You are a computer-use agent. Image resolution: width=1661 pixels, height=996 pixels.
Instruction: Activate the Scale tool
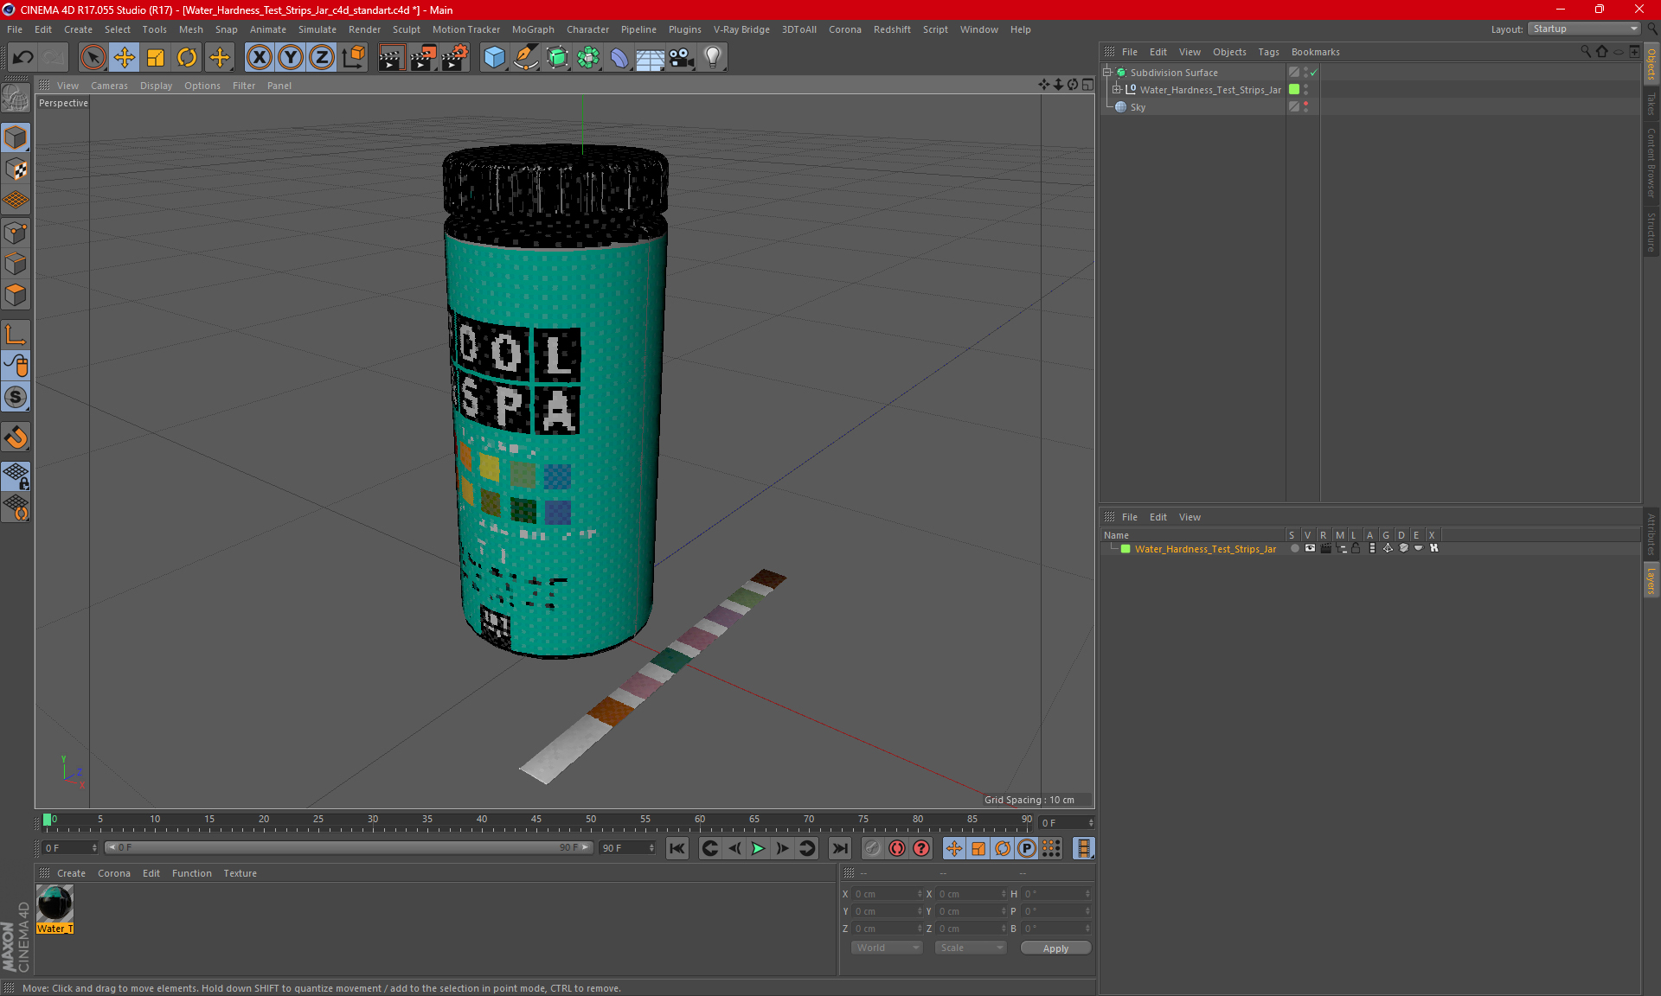coord(156,58)
